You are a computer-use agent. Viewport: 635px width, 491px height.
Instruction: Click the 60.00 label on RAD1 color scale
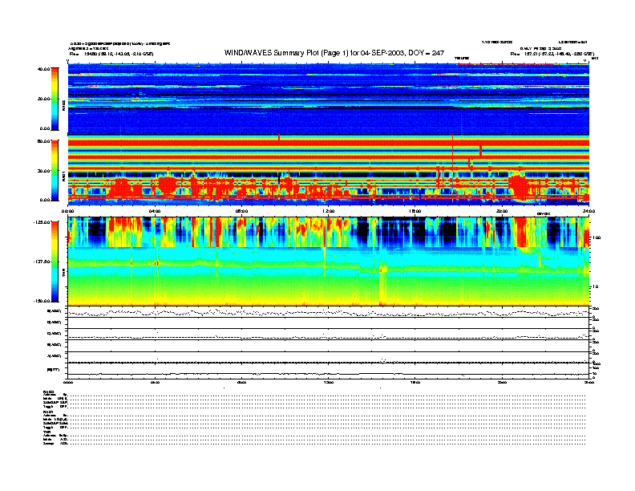(x=43, y=141)
